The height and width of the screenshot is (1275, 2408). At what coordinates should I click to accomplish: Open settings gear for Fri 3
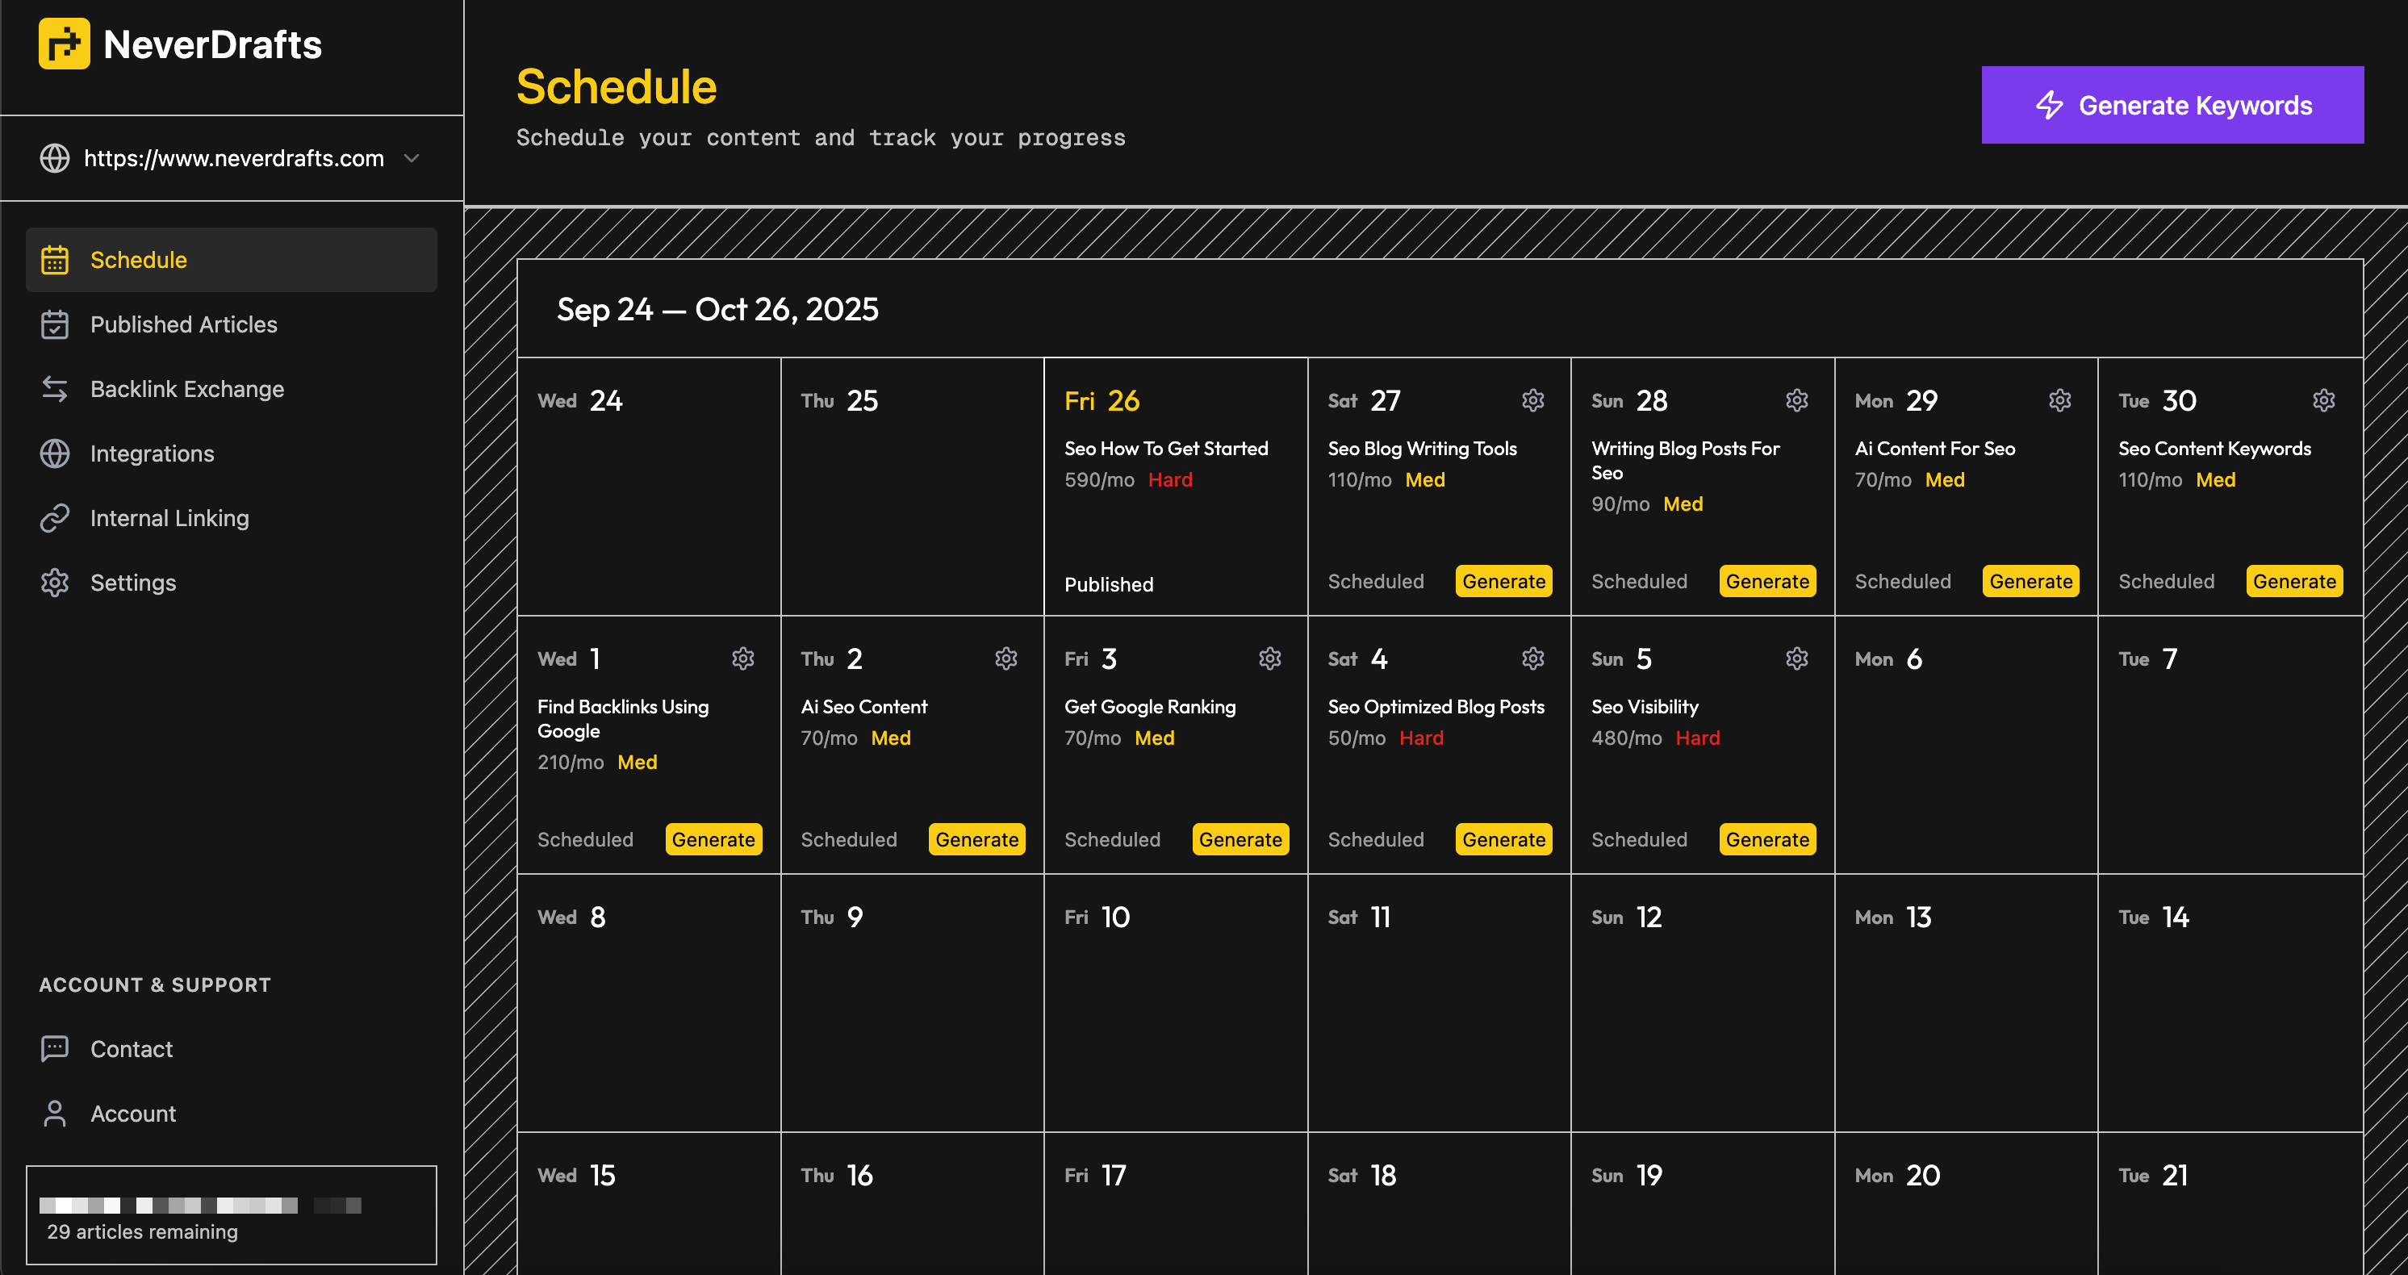pos(1269,659)
